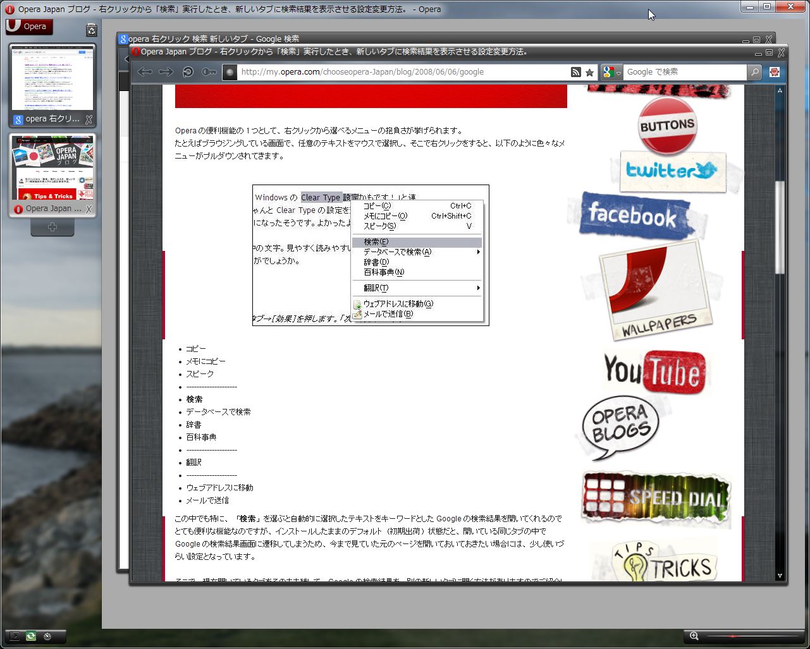Open the Opera Blogs speech bubble

620,427
